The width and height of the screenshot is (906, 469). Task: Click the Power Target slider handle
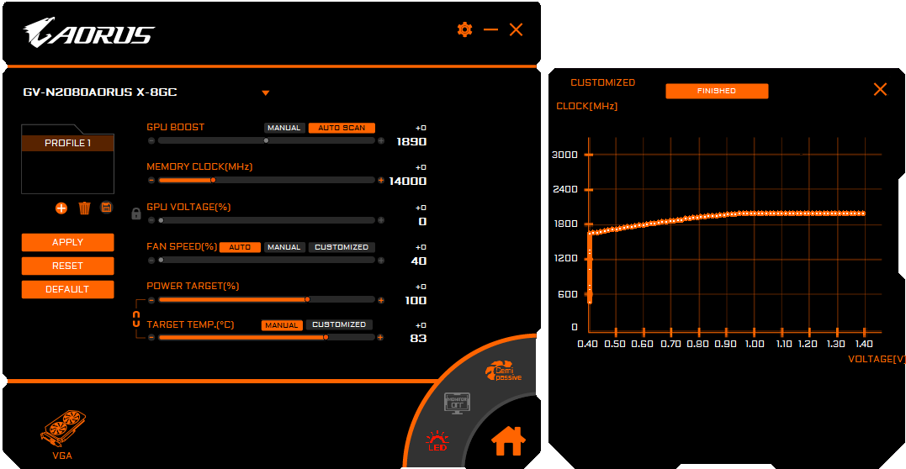click(x=307, y=299)
